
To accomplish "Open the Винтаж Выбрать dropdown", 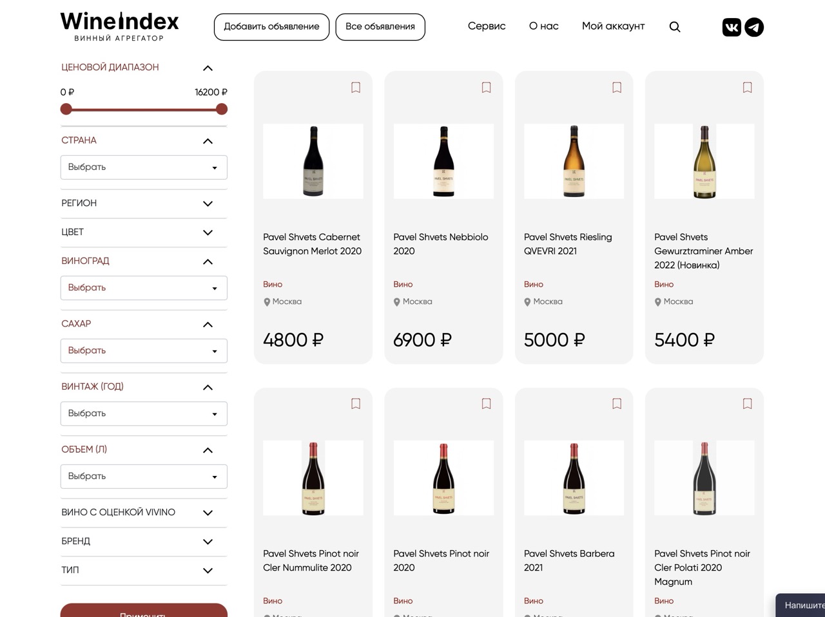I will point(144,413).
